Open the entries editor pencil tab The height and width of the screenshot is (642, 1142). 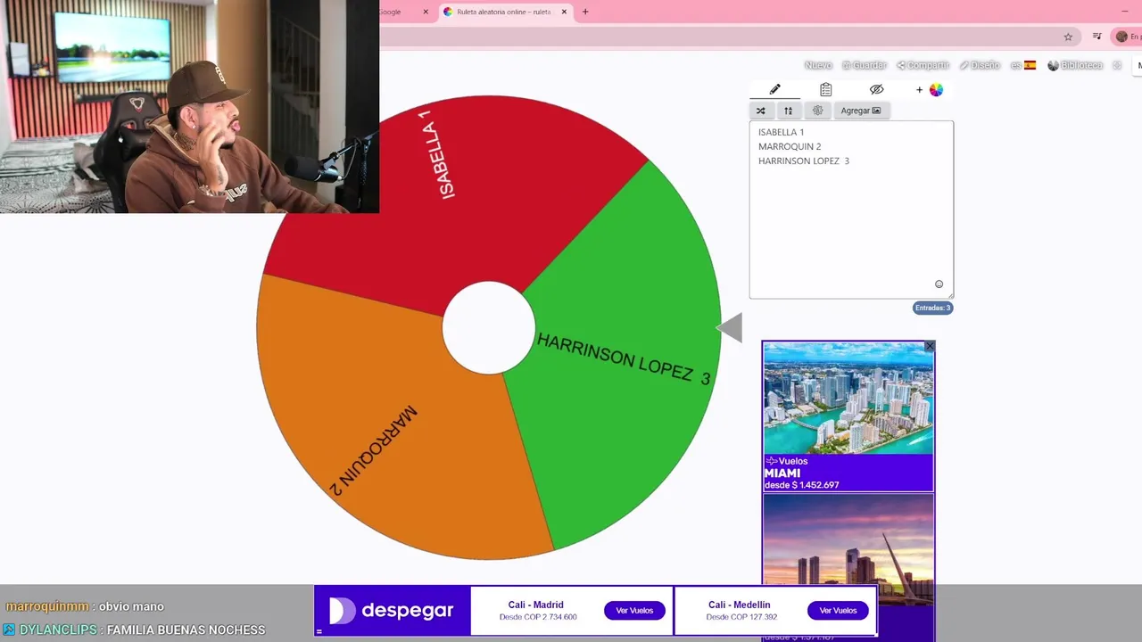[774, 89]
